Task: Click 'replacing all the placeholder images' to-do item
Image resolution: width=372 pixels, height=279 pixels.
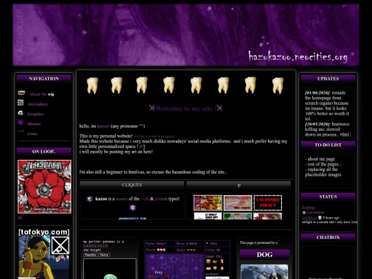Action: (x=323, y=172)
